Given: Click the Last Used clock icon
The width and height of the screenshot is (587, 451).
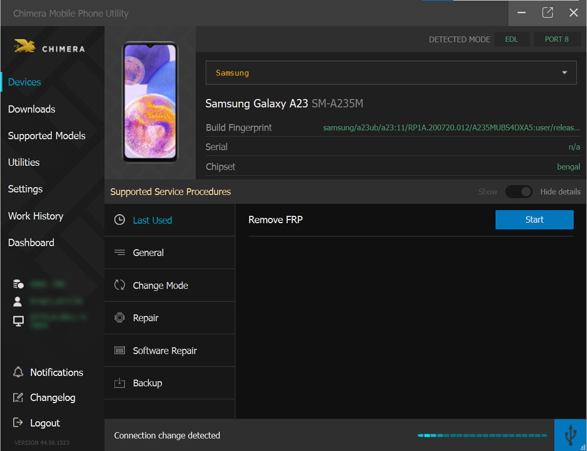Looking at the screenshot, I should (119, 220).
